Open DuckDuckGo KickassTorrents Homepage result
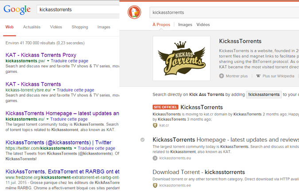Screen dimensions: 299x191 point(226,139)
